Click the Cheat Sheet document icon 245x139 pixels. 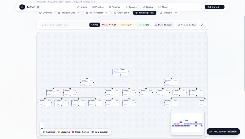click(115, 13)
